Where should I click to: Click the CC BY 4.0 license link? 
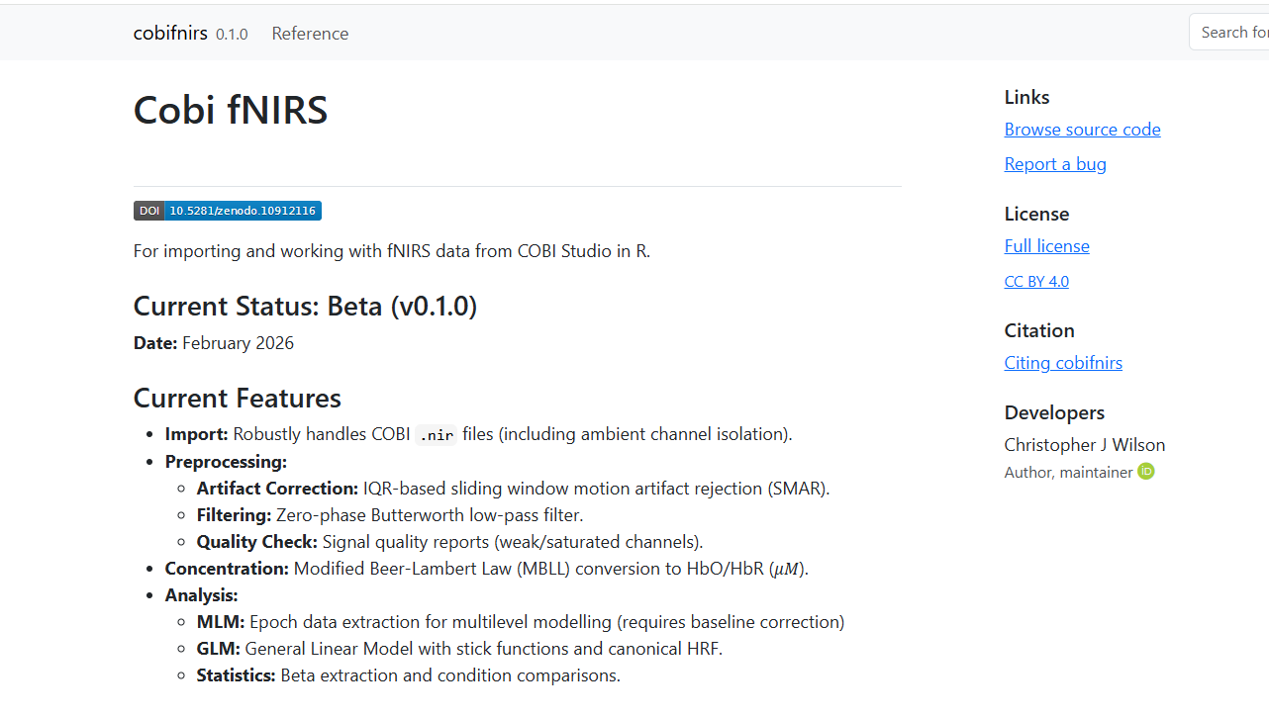point(1036,282)
